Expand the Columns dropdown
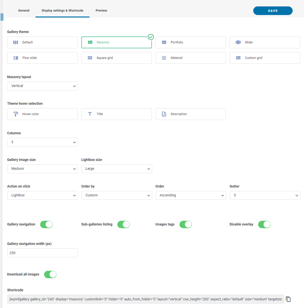This screenshot has height=308, width=304. pyautogui.click(x=42, y=142)
